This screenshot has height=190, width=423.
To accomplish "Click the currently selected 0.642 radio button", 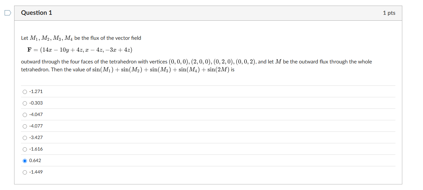I will [25, 161].
